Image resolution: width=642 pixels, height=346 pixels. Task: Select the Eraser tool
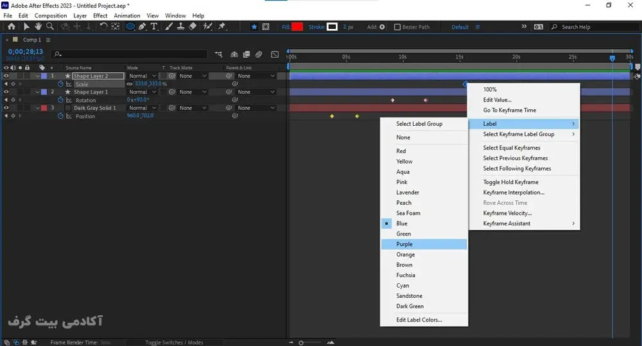coord(193,26)
